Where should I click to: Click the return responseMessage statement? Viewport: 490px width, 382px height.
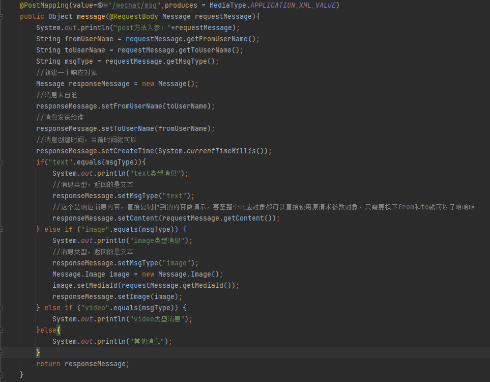pyautogui.click(x=82, y=364)
